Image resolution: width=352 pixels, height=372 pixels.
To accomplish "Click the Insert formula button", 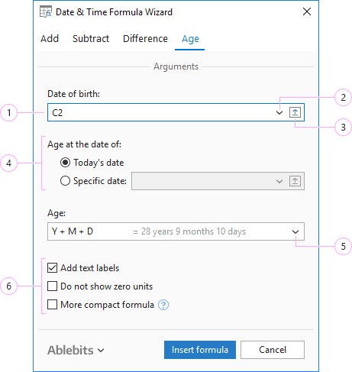I will pyautogui.click(x=200, y=350).
